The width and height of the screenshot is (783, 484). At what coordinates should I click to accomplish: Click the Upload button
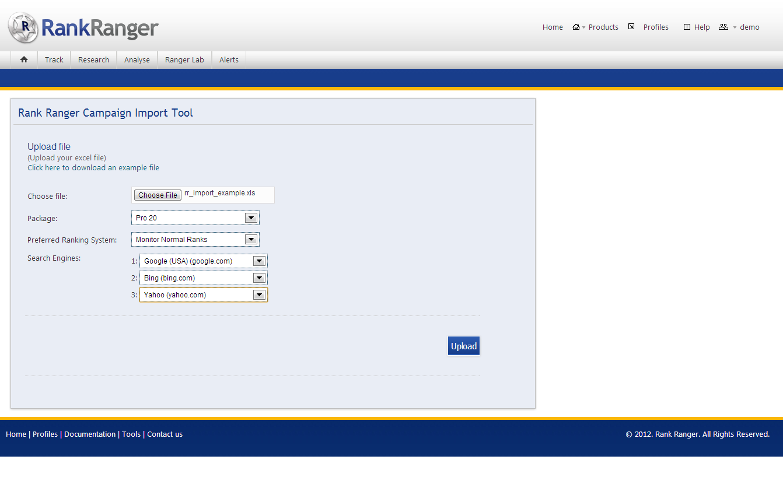tap(464, 346)
